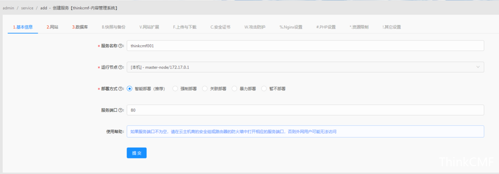Click the dropdown arrow of 运行节点
The width and height of the screenshot is (499, 174).
478,67
